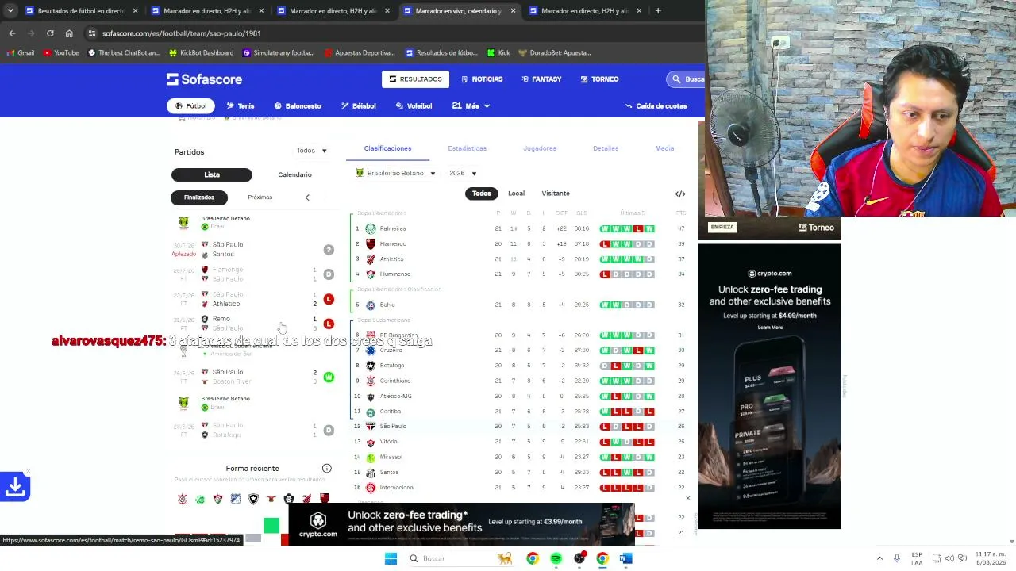Open the Jugadores tab
Image resolution: width=1016 pixels, height=571 pixels.
[540, 148]
